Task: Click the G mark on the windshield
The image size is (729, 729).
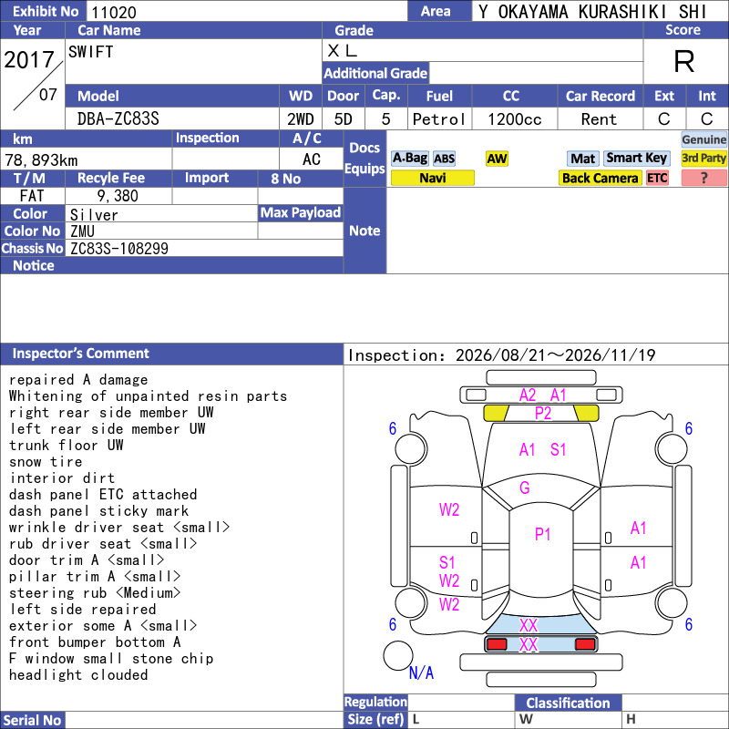Action: [x=525, y=488]
